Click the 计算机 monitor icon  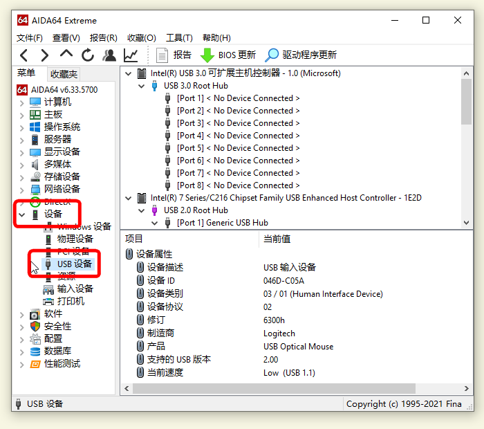[x=35, y=102]
